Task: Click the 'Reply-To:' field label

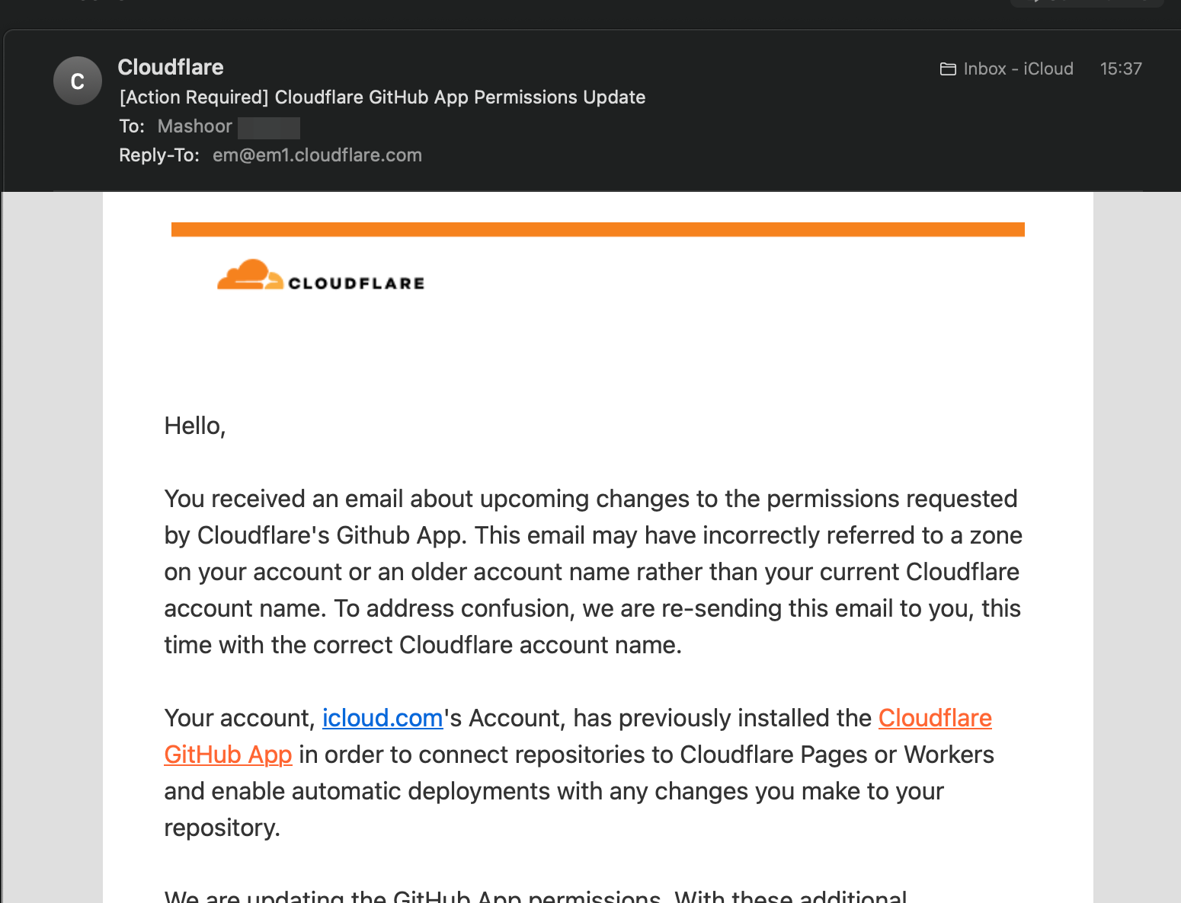Action: click(159, 155)
